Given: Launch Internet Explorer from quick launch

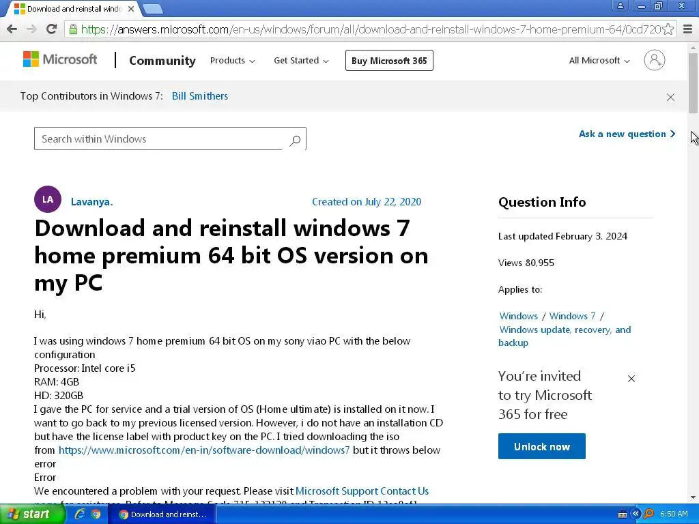Looking at the screenshot, I should point(80,514).
